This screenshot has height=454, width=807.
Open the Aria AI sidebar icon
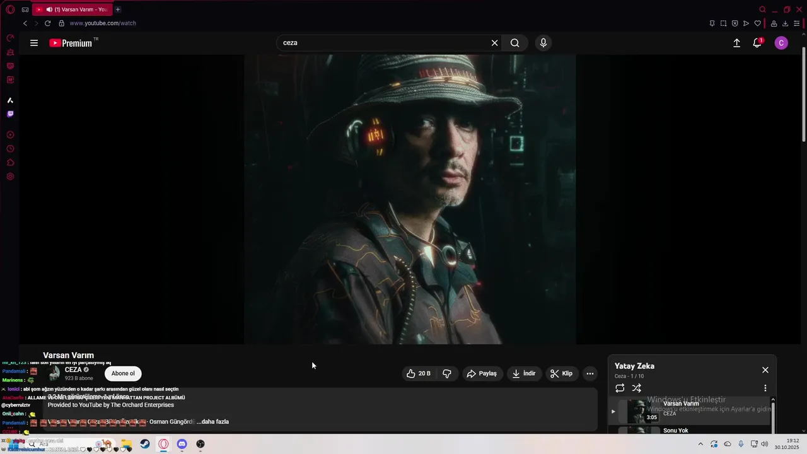[10, 100]
